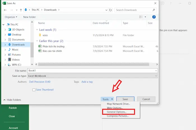196x130 pixels.
Task: Click the This PC computer icon in tree
Action: pyautogui.click(x=8, y=25)
